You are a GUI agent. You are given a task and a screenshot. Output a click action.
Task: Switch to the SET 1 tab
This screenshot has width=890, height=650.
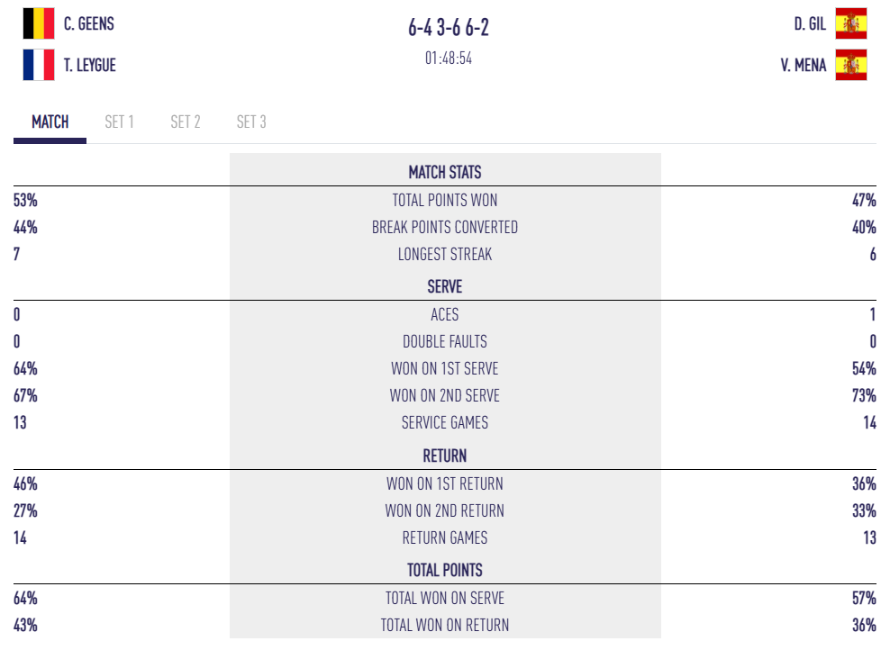(119, 122)
